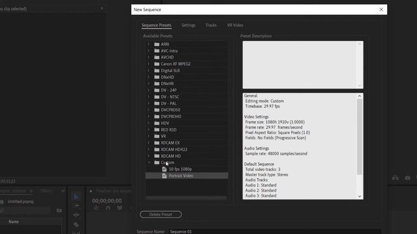Click the Delete Preset button
Image resolution: width=417 pixels, height=234 pixels.
tap(161, 214)
